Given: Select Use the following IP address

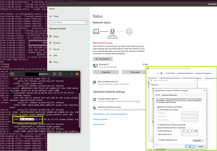Looking at the screenshot, I should 168,110.
